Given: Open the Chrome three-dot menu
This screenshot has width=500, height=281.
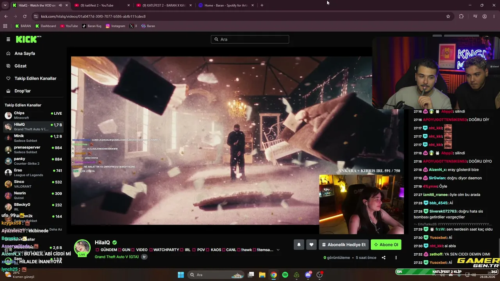Looking at the screenshot, I should click(x=494, y=16).
